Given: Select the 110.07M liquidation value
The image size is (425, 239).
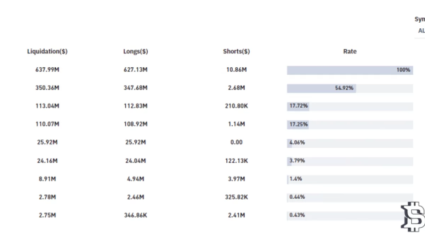Looking at the screenshot, I should [x=47, y=124].
